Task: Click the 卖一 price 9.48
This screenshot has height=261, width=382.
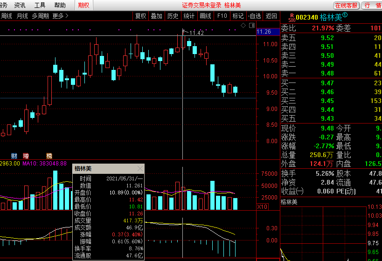Action: coord(327,73)
